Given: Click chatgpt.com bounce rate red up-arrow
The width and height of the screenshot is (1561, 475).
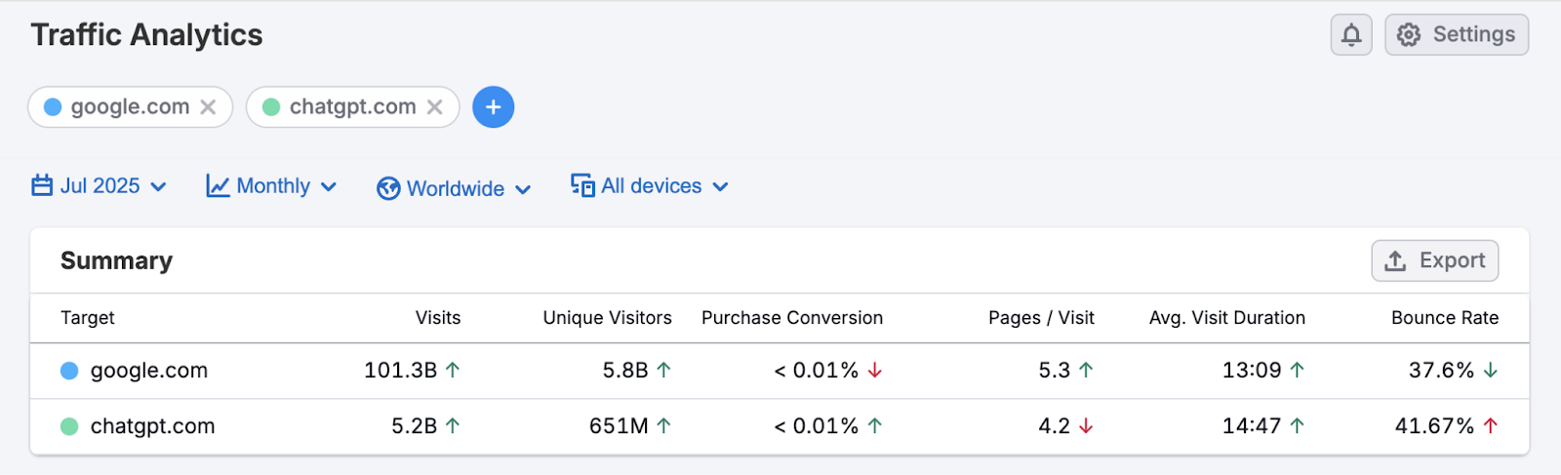Looking at the screenshot, I should point(1491,426).
